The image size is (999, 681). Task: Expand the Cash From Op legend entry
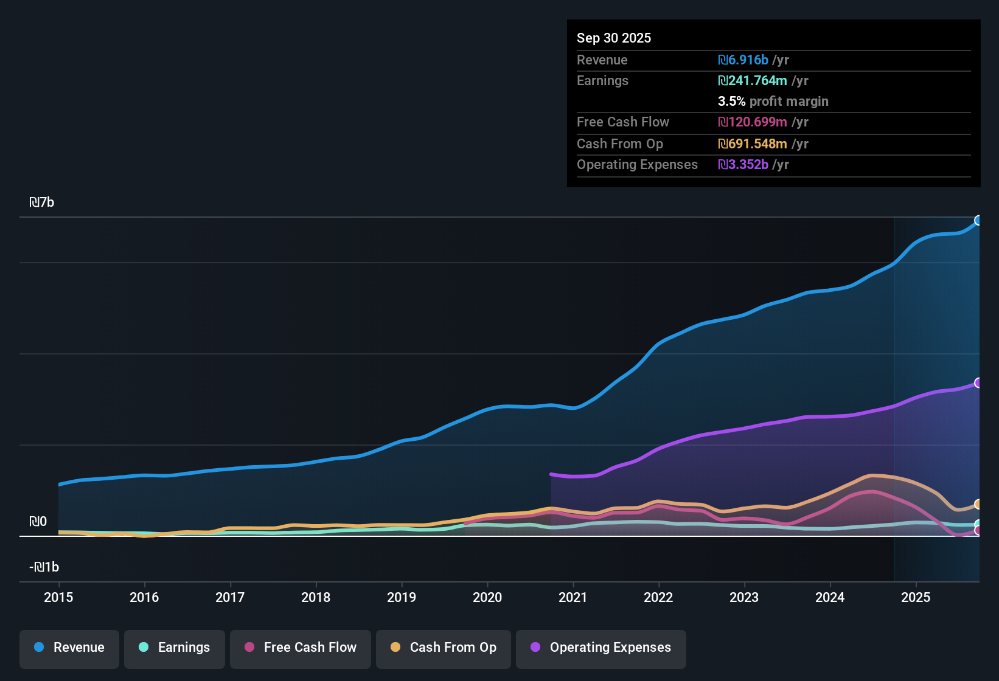pyautogui.click(x=443, y=648)
